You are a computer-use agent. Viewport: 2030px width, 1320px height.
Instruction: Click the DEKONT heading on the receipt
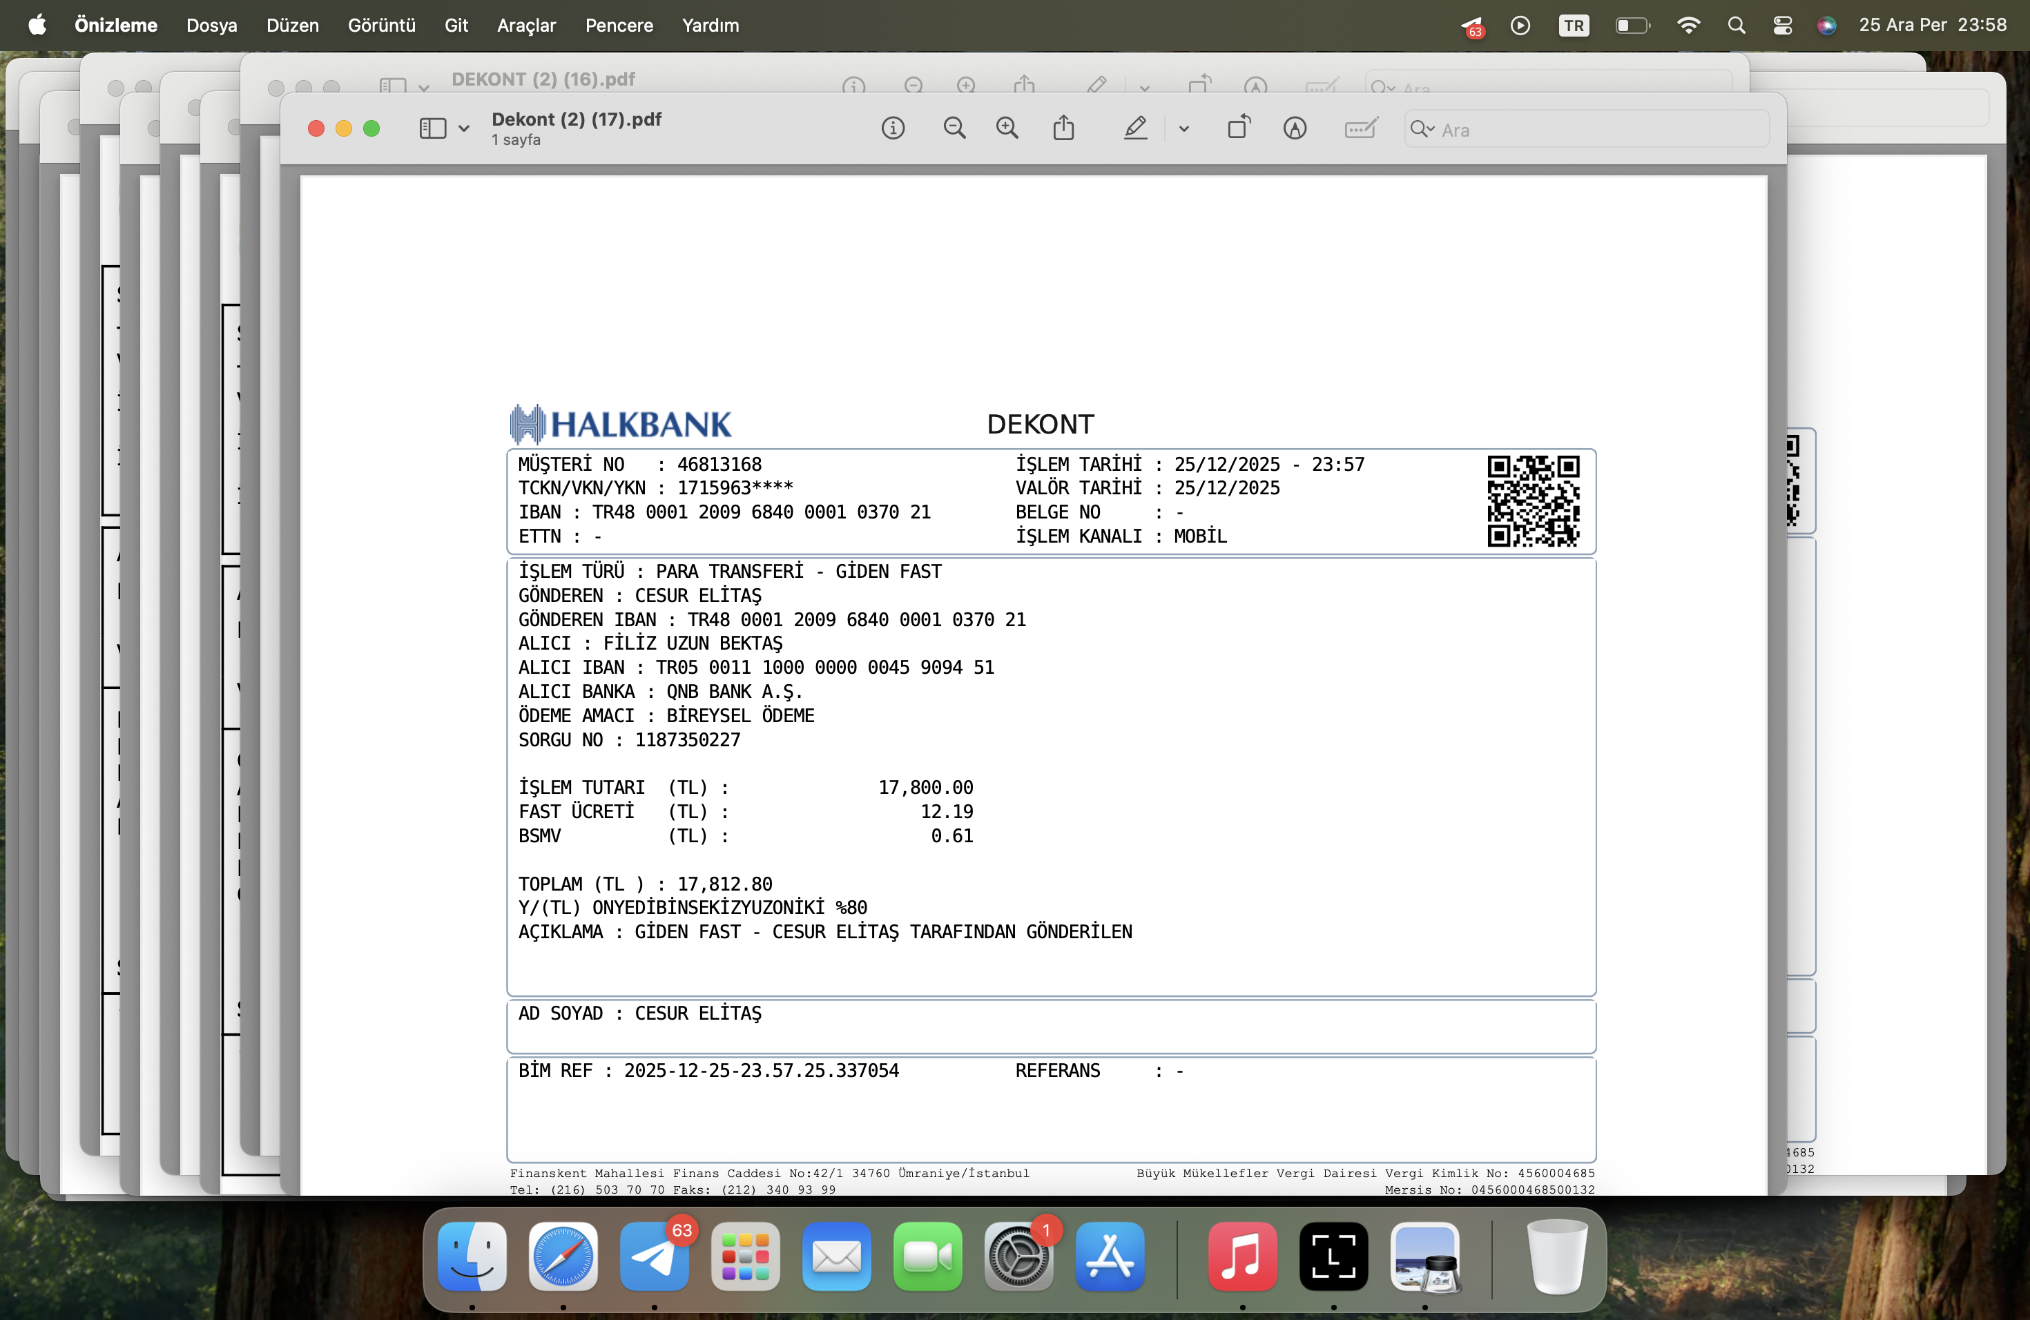click(x=1041, y=425)
